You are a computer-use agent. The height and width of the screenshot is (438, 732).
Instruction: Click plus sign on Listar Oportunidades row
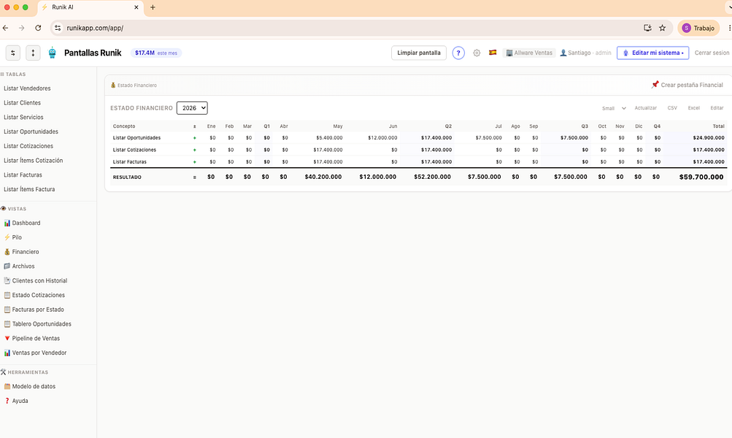195,138
